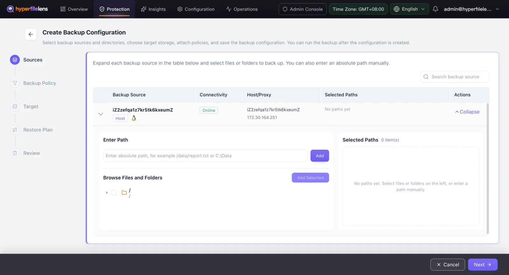
Task: Open the English language dropdown
Action: point(409,9)
